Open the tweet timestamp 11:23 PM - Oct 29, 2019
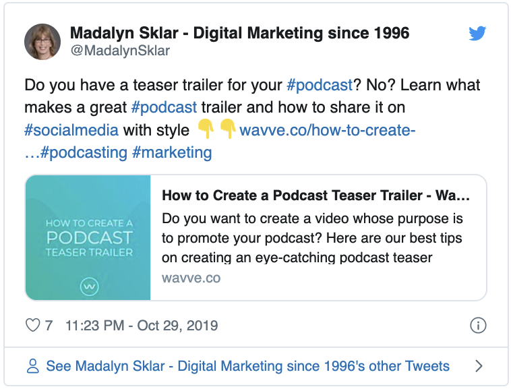 click(142, 326)
